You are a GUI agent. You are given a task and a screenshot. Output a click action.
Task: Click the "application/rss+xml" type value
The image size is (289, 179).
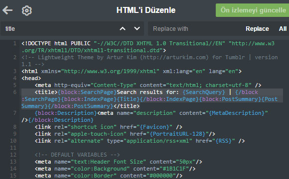point(158,141)
